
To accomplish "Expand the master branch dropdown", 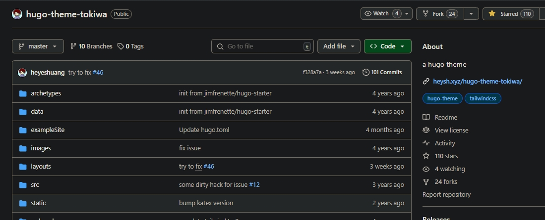I will (x=38, y=46).
